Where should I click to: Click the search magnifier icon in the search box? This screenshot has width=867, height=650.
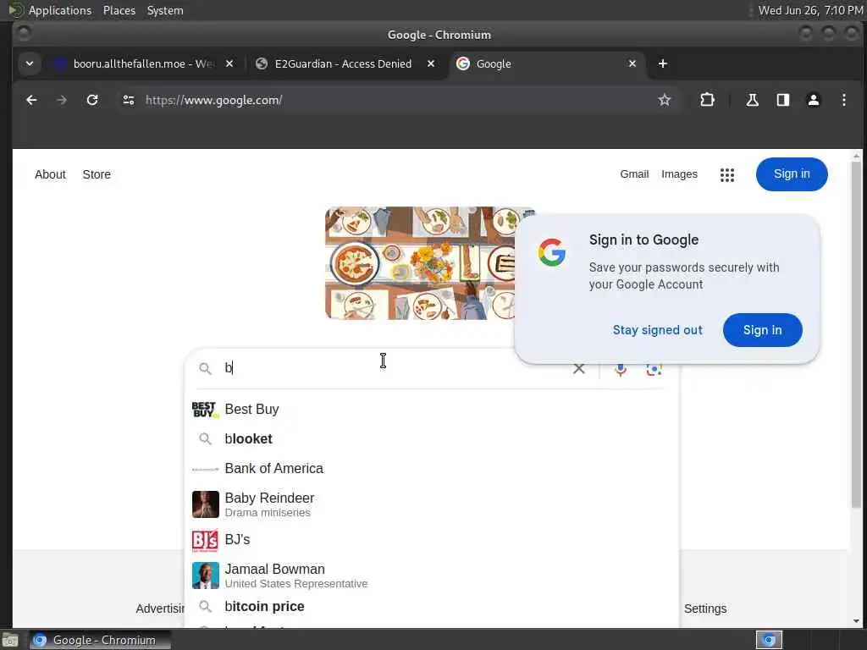tap(205, 369)
